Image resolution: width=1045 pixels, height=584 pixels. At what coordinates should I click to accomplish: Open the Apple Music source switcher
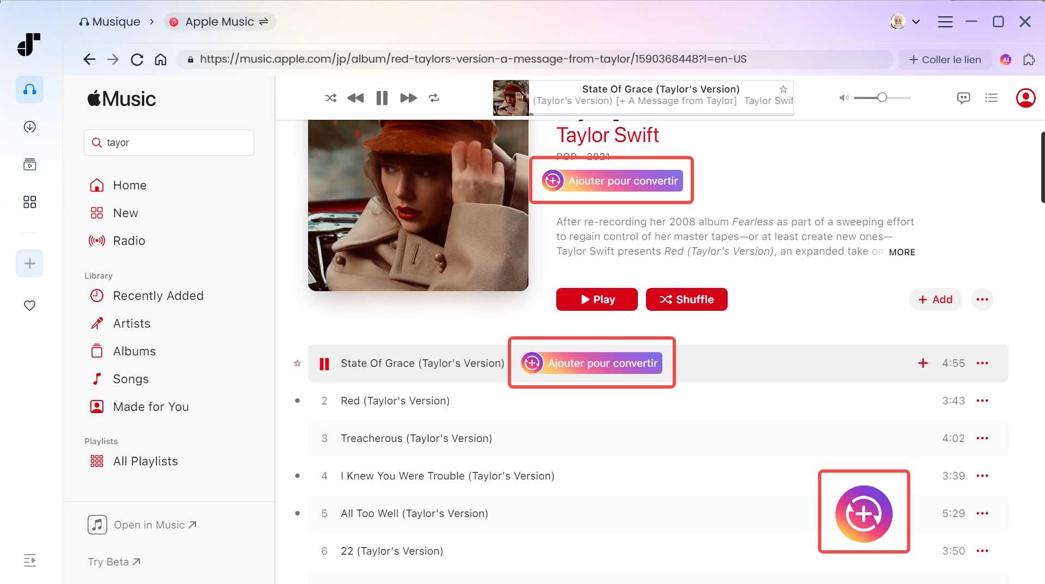pos(220,21)
